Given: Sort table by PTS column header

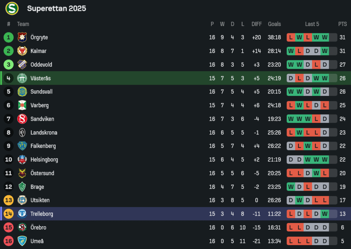Looking at the screenshot, I should 342,24.
